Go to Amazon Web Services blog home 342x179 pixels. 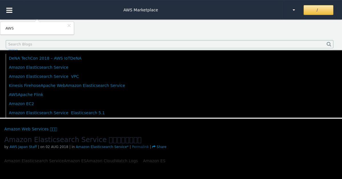(30, 129)
